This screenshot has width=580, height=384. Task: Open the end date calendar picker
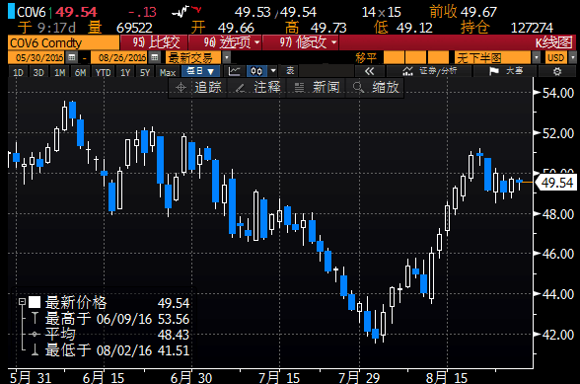click(155, 57)
